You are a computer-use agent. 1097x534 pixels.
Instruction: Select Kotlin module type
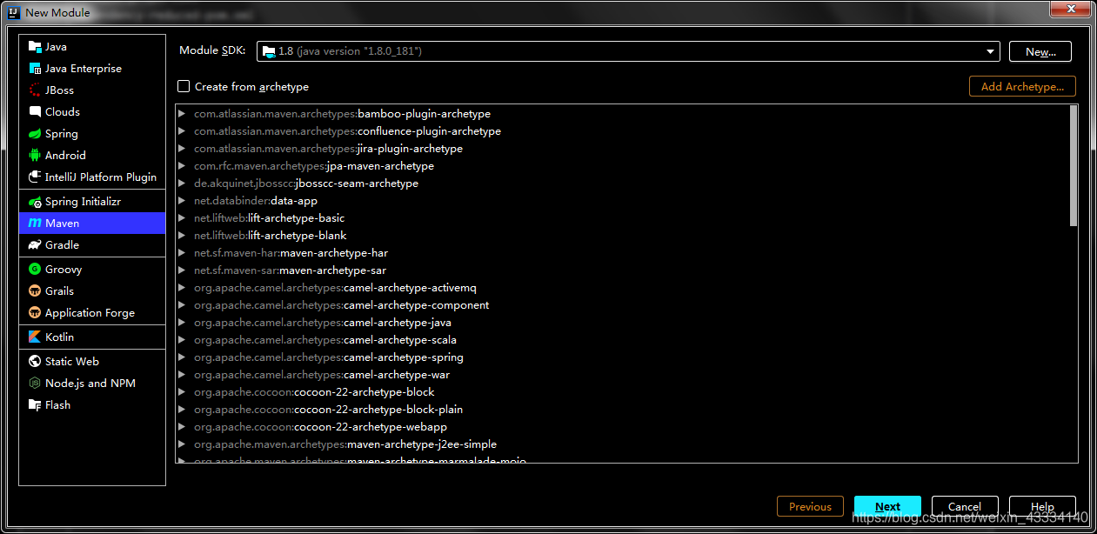click(92, 337)
